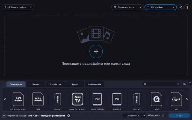The image size is (192, 120).
Task: Open the Настройки dropdown
Action: tap(161, 7)
